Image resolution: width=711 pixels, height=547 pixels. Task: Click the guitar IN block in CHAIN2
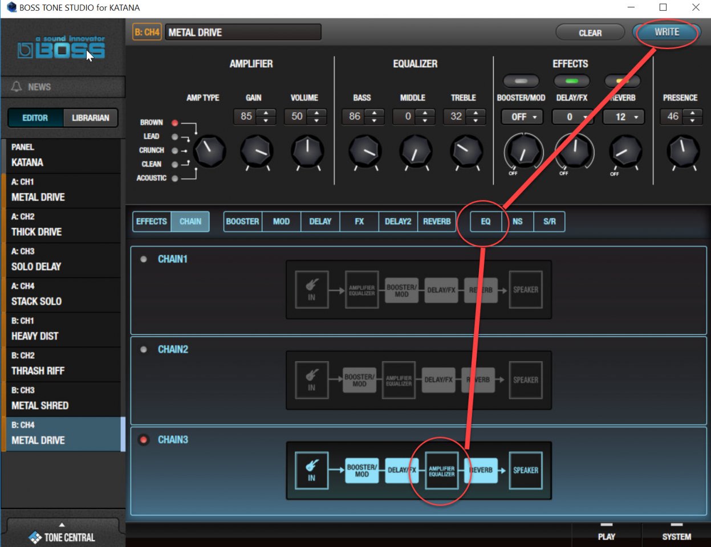pyautogui.click(x=312, y=379)
